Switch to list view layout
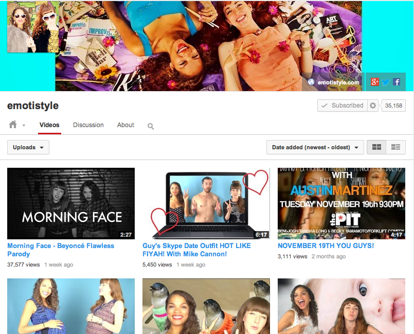414x334 pixels. pyautogui.click(x=395, y=147)
